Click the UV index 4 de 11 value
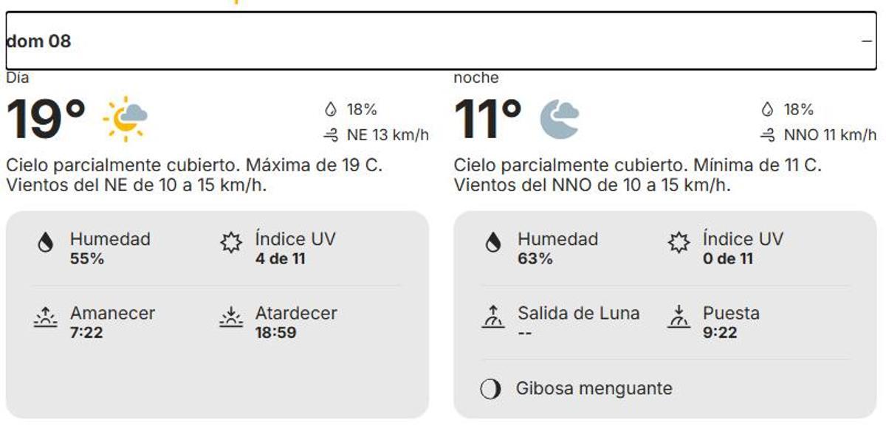The height and width of the screenshot is (431, 886). pyautogui.click(x=278, y=258)
